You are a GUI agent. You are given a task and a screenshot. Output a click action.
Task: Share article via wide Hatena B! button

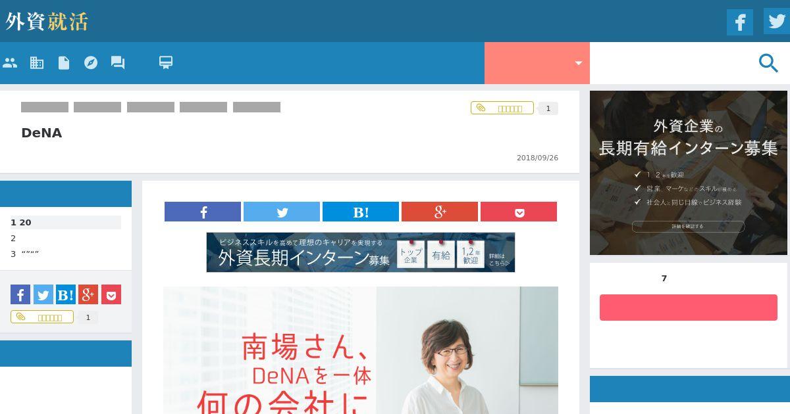tap(361, 212)
